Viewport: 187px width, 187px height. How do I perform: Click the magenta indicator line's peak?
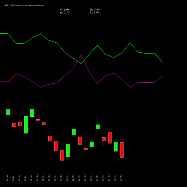point(81,55)
